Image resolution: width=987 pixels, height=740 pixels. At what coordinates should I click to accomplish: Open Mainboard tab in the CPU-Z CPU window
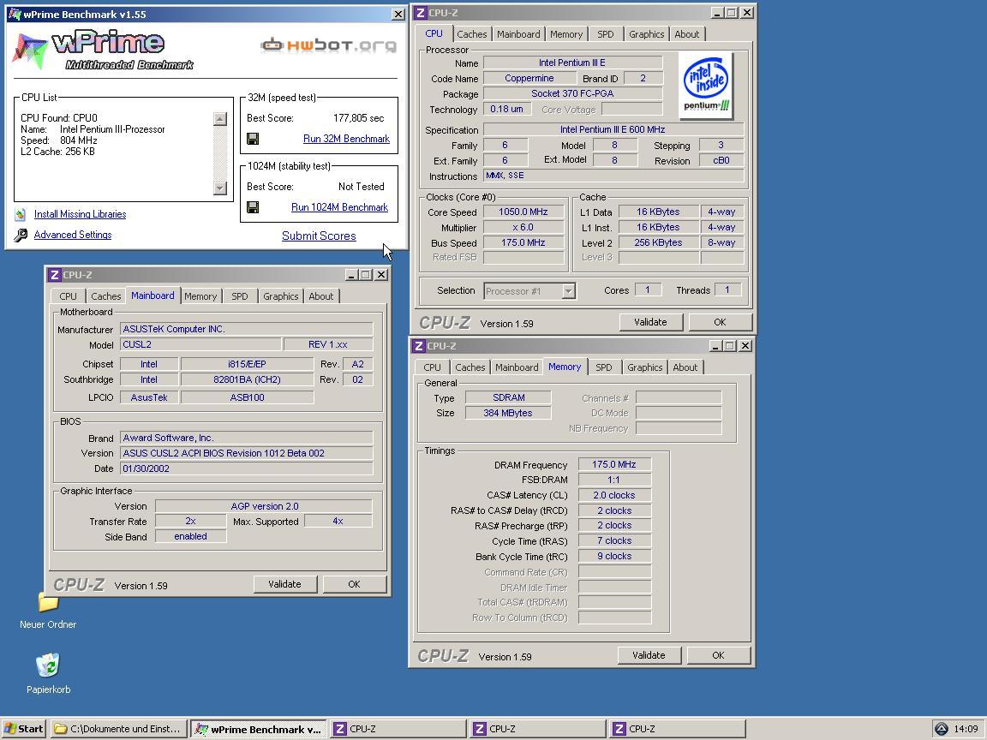click(x=518, y=34)
